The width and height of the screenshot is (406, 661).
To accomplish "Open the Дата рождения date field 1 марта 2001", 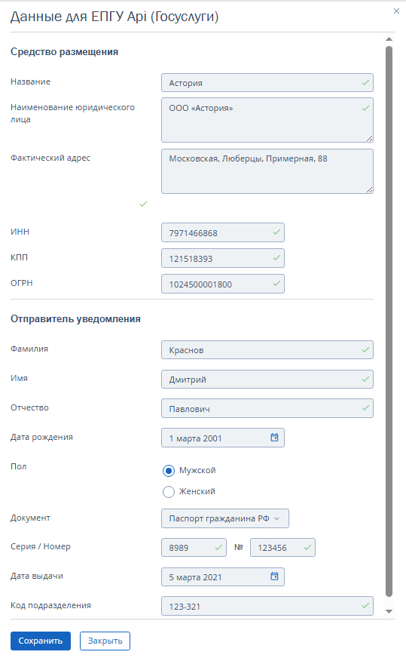I will (223, 438).
